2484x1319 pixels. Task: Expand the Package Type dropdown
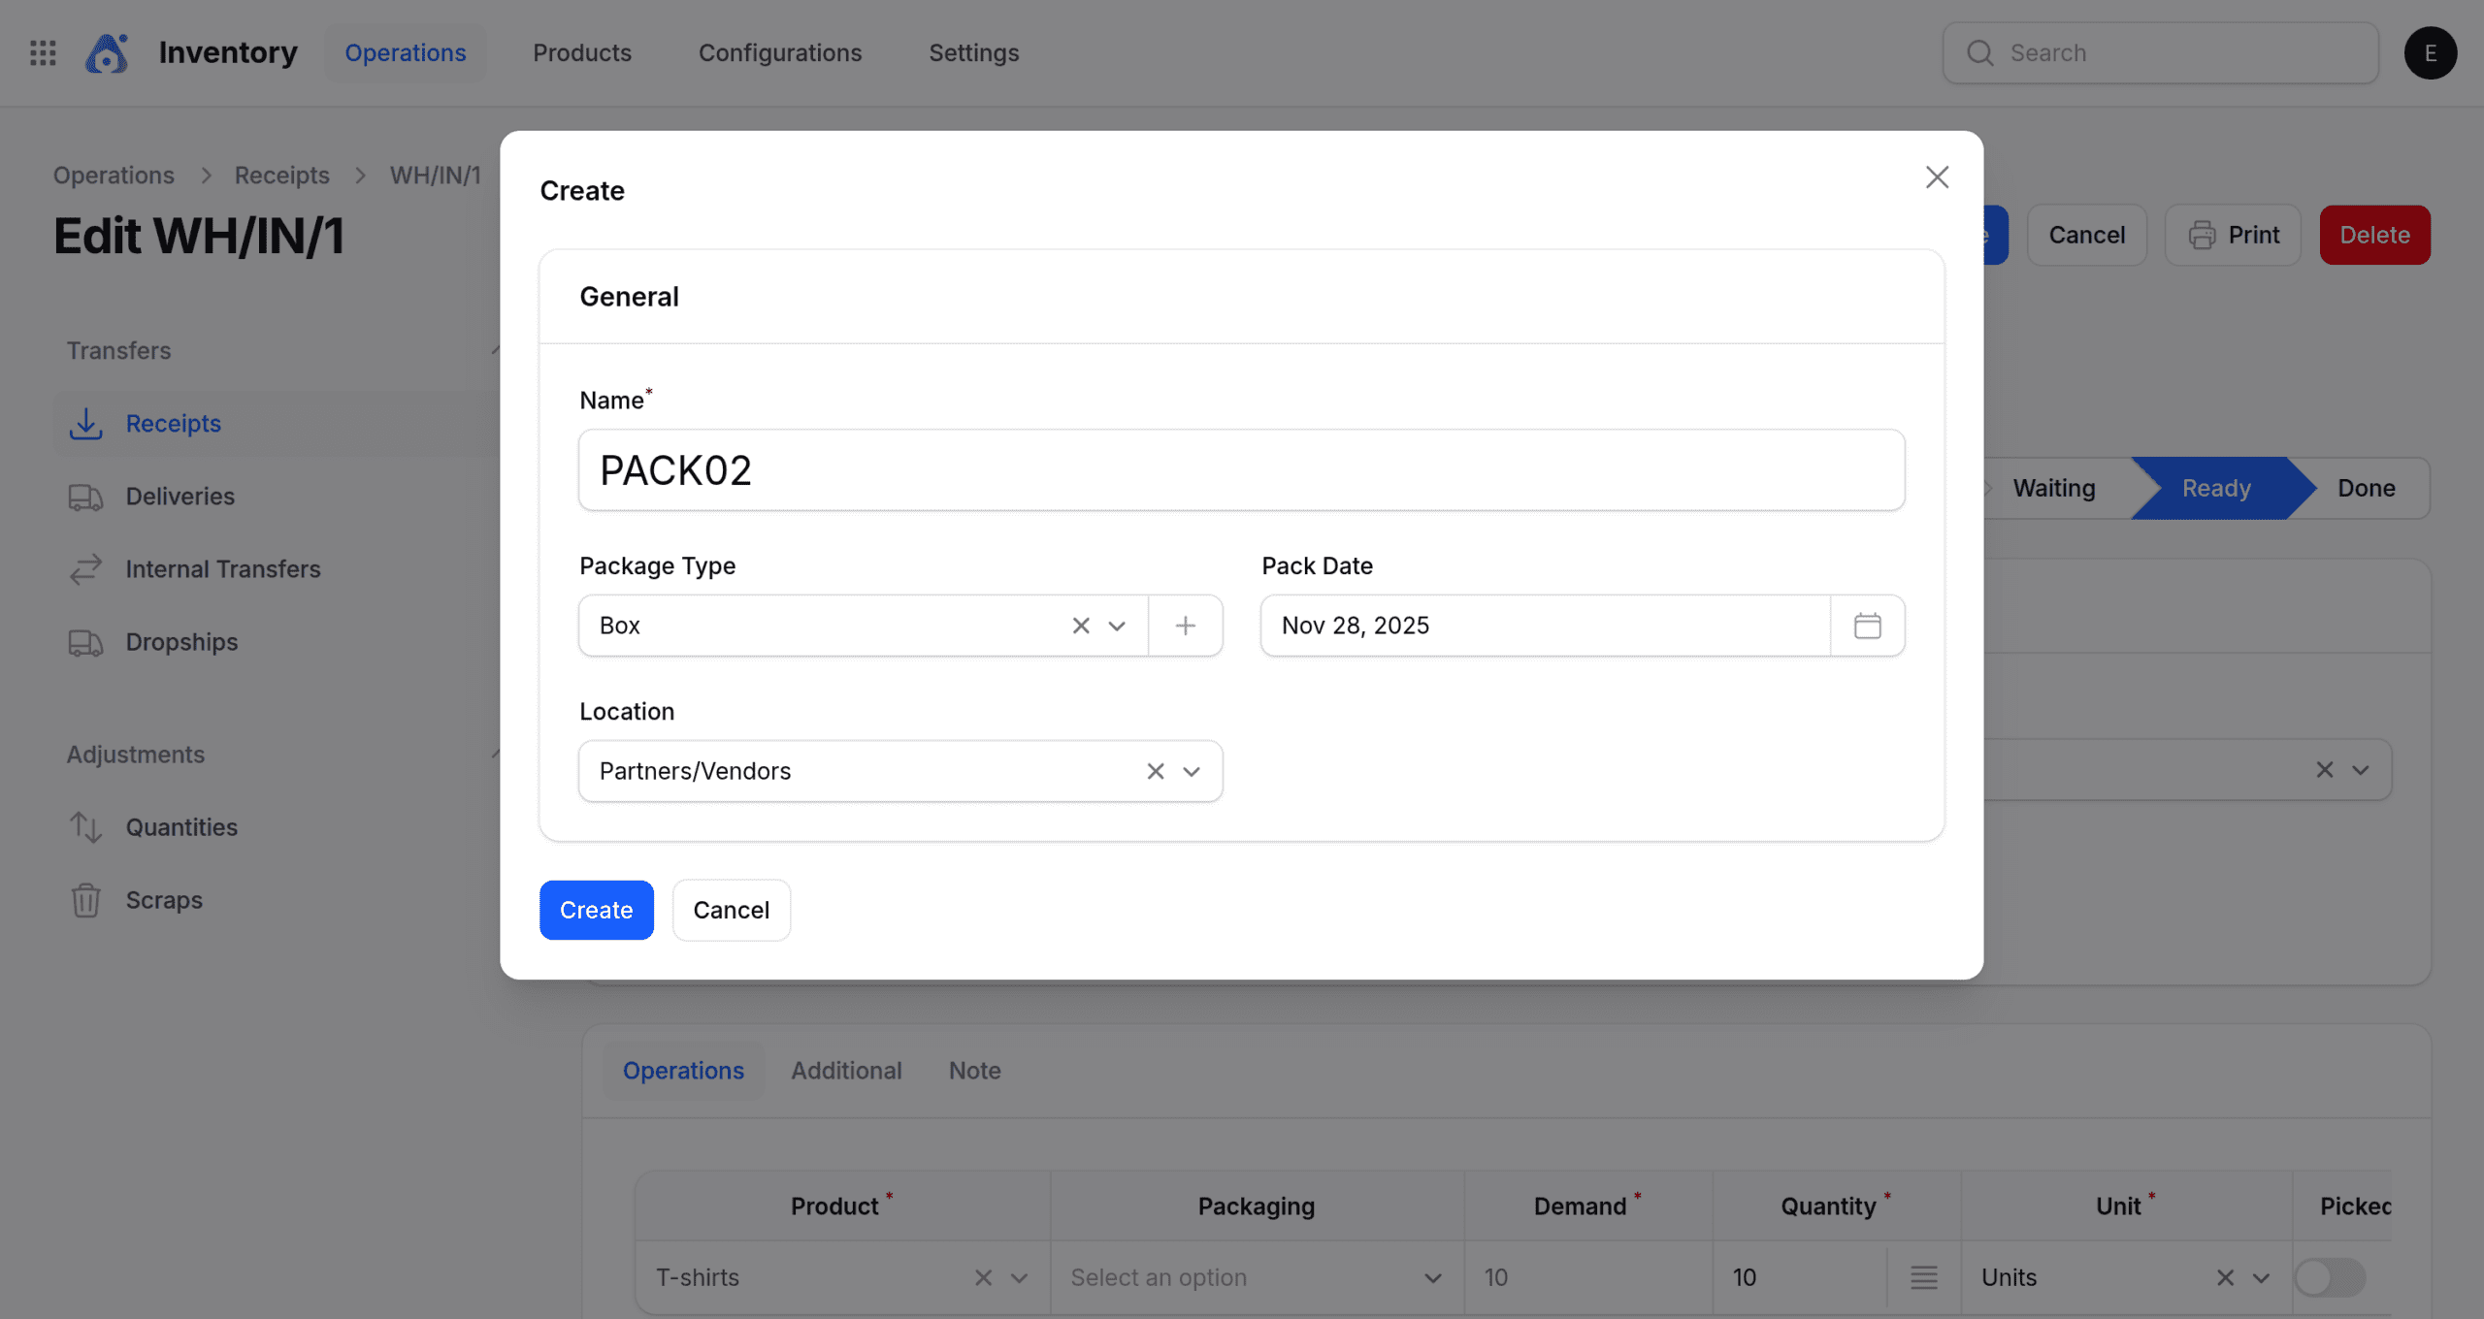click(1117, 626)
